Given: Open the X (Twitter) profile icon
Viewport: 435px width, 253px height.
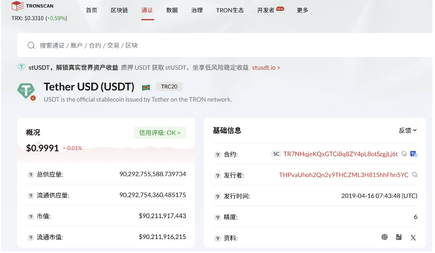Looking at the screenshot, I should pos(413,237).
